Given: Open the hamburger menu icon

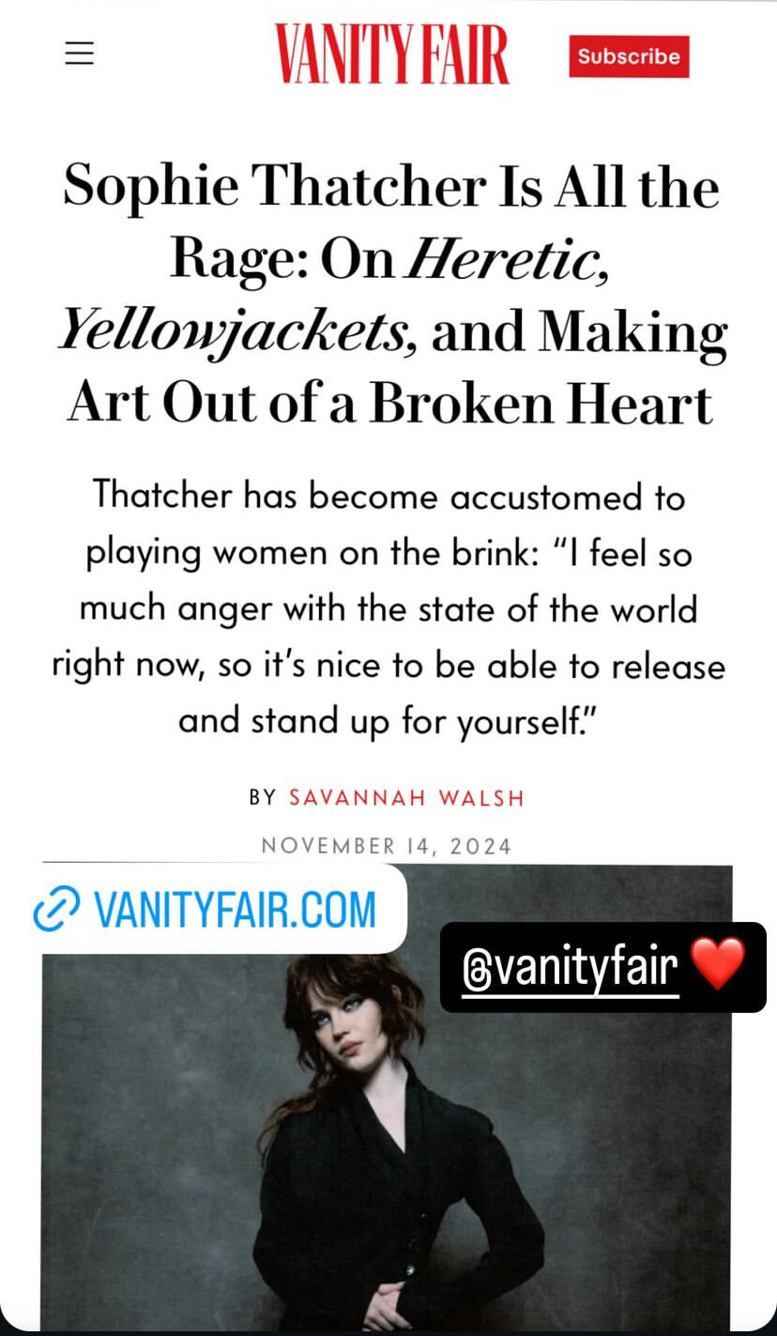Looking at the screenshot, I should [x=80, y=54].
